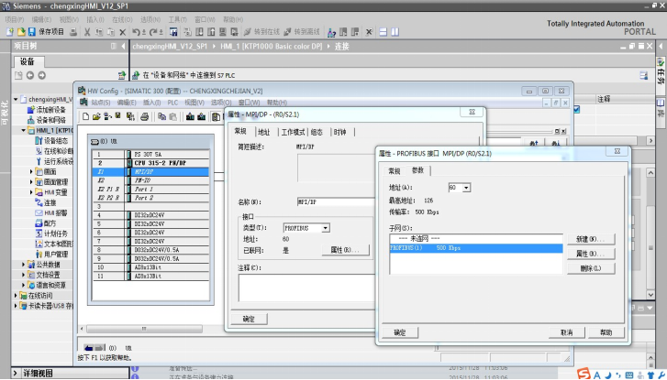Open the 类型 PROFIBUS type dropdown
Screen dimensions: 667x380
pyautogui.click(x=325, y=227)
